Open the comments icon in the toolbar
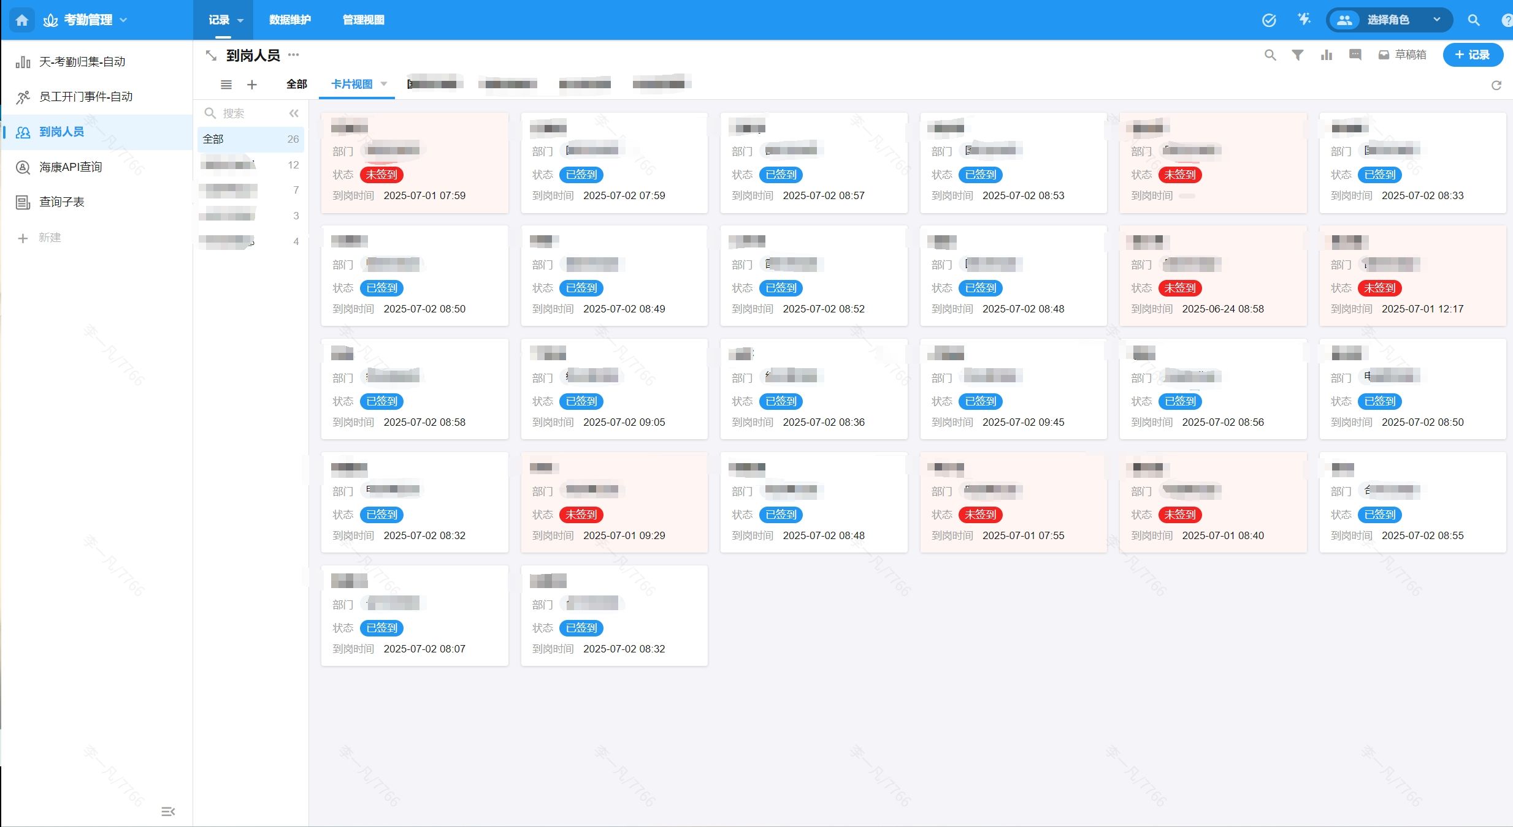This screenshot has width=1513, height=827. [1355, 55]
